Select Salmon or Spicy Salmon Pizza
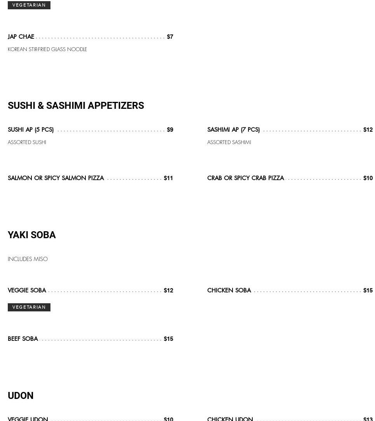Screen dimensions: 375x421 point(56,178)
